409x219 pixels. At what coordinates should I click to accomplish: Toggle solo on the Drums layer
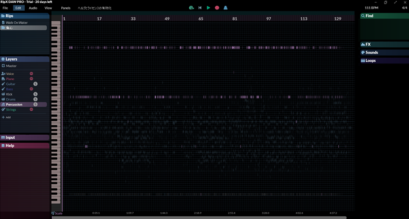(35, 99)
